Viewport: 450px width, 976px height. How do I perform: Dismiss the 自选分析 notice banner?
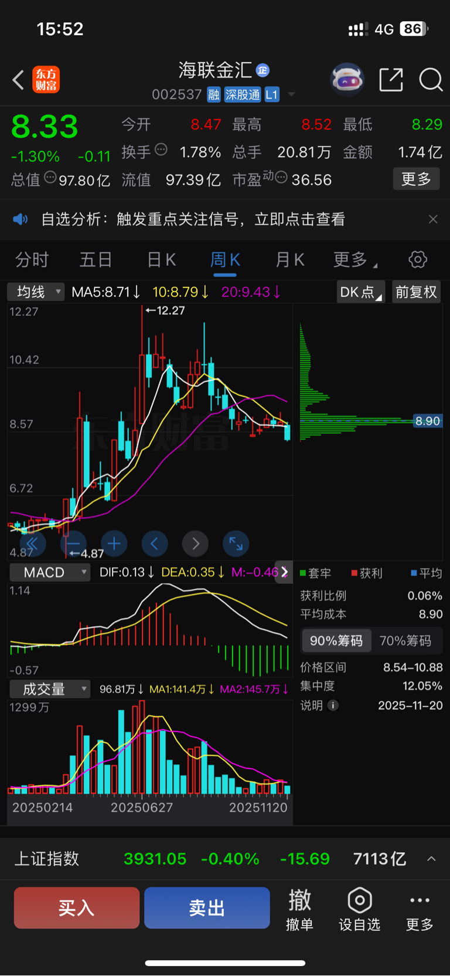pyautogui.click(x=433, y=219)
